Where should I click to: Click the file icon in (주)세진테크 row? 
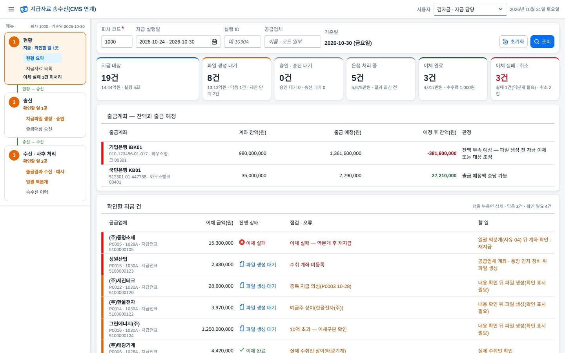pos(242,286)
